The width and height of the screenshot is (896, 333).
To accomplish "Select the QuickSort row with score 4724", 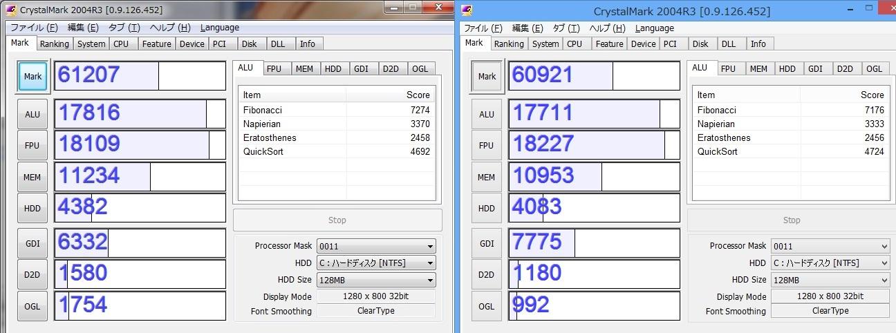I will pos(790,151).
